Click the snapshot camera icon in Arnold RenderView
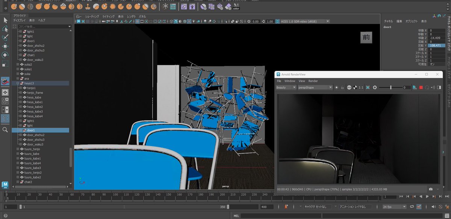 [431, 189]
